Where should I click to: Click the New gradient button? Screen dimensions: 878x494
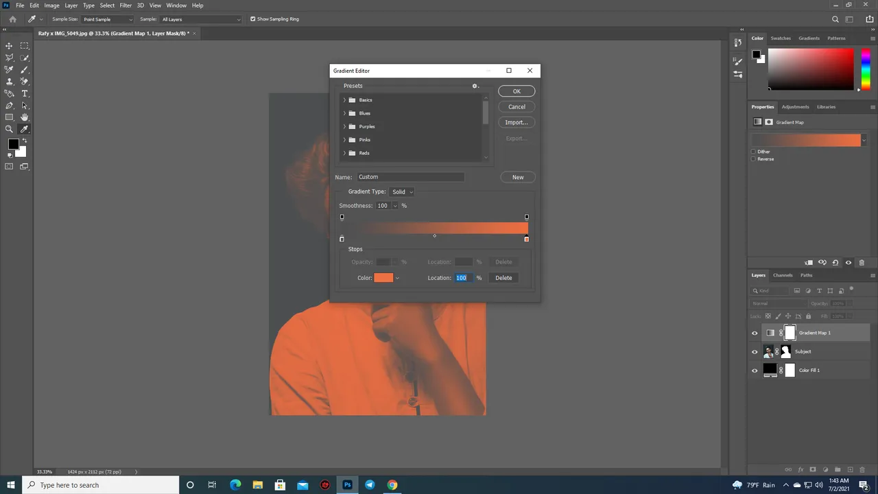point(518,178)
